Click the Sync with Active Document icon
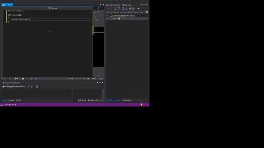The width and height of the screenshot is (264, 148). [123, 9]
